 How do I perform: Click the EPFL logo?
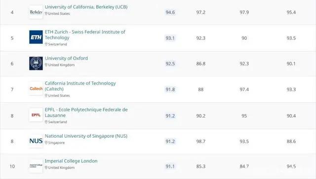pyautogui.click(x=36, y=115)
